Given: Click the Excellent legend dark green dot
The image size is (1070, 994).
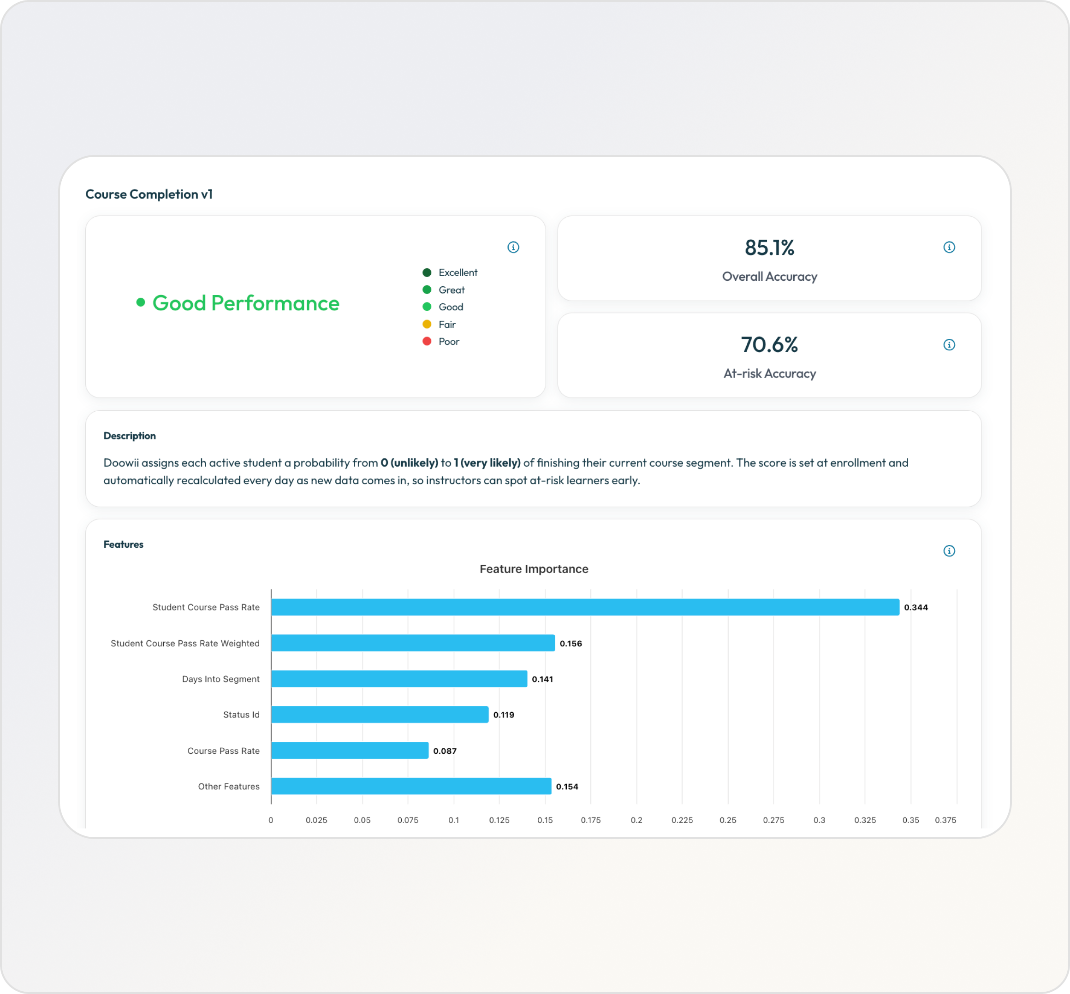Looking at the screenshot, I should coord(427,273).
